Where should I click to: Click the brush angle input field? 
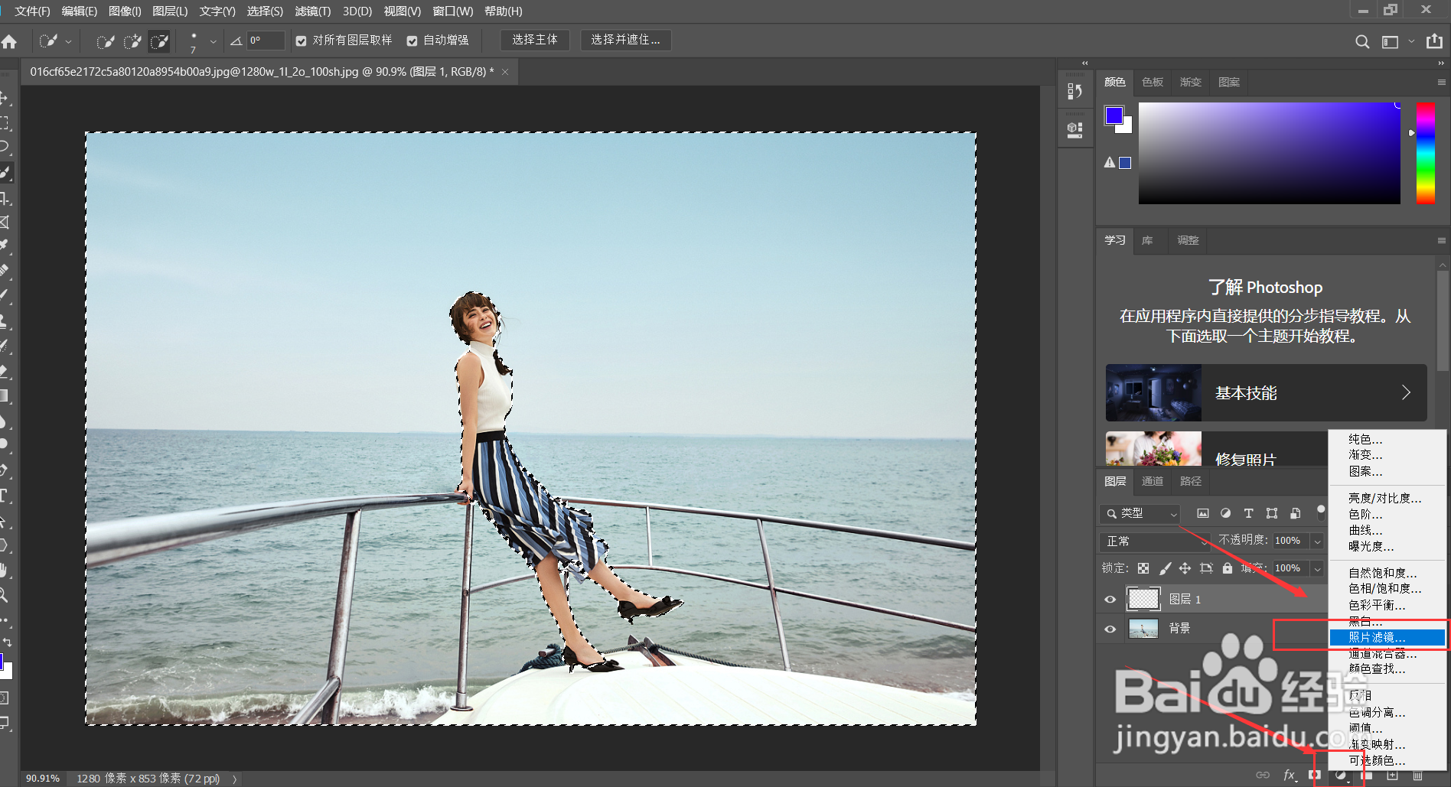(266, 41)
